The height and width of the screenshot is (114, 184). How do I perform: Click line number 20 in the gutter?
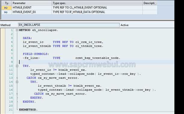pyautogui.click(x=11, y=106)
